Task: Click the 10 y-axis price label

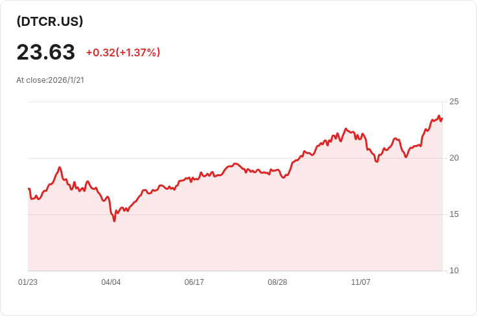Action: (454, 271)
